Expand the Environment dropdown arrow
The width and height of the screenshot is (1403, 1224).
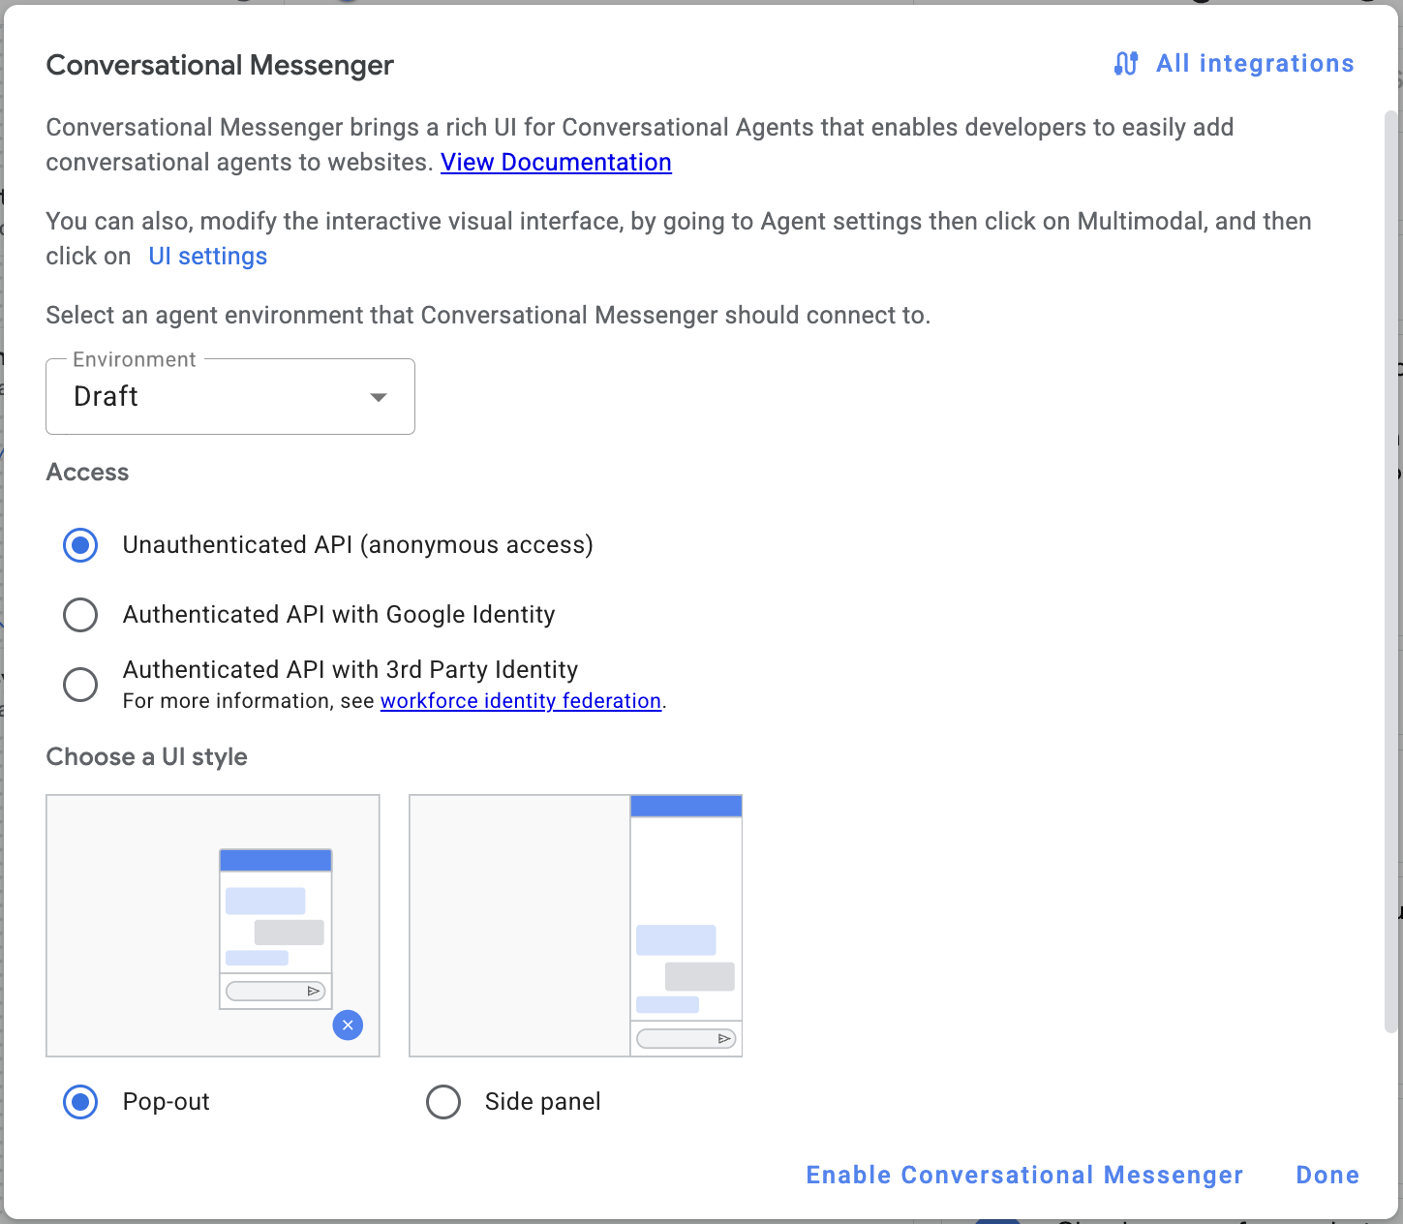[379, 397]
